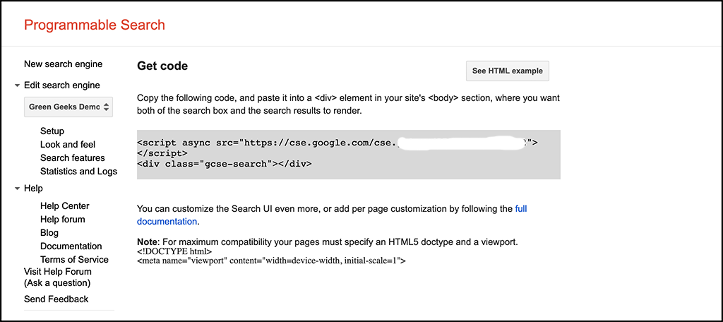Screen dimensions: 723x322
Task: Open Help forum link
Action: [x=63, y=219]
